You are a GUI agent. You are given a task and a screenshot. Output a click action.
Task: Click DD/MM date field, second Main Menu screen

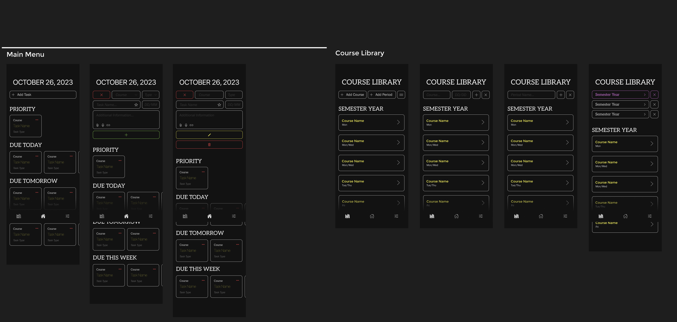click(x=151, y=105)
